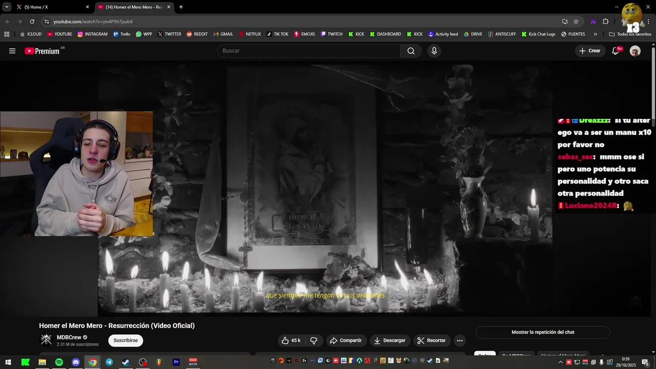Open the Activity feed bookmark
Image resolution: width=656 pixels, height=369 pixels.
[x=443, y=34]
